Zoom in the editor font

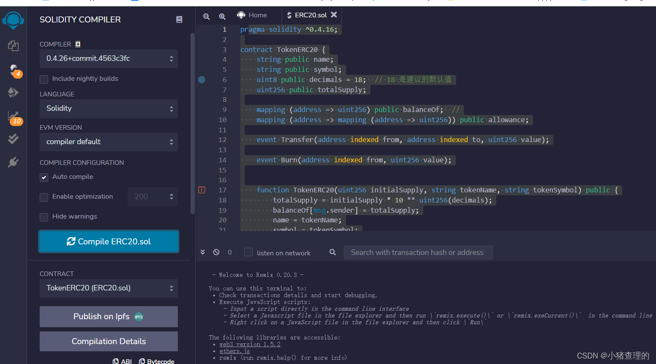(x=222, y=16)
